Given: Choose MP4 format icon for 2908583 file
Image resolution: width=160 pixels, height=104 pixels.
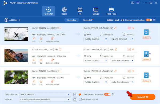Looking at the screenshot, I should coord(146,32).
